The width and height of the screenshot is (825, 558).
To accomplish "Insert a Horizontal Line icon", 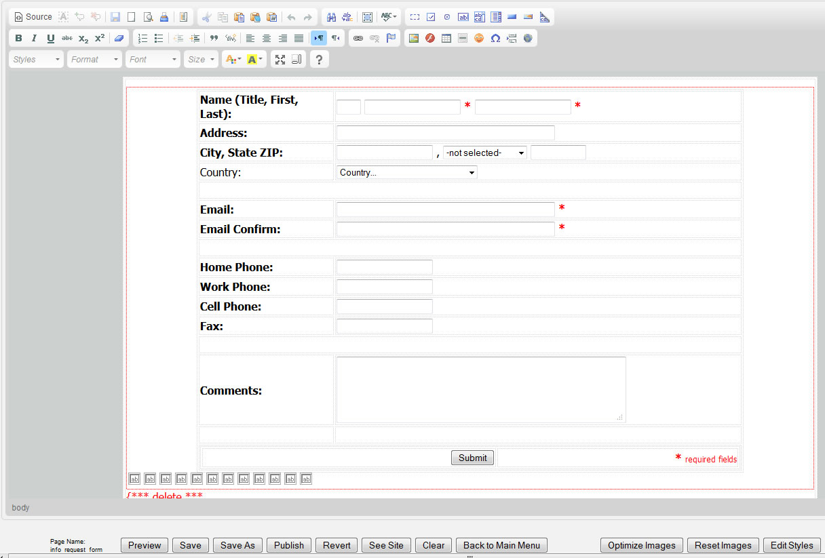I will pyautogui.click(x=463, y=38).
